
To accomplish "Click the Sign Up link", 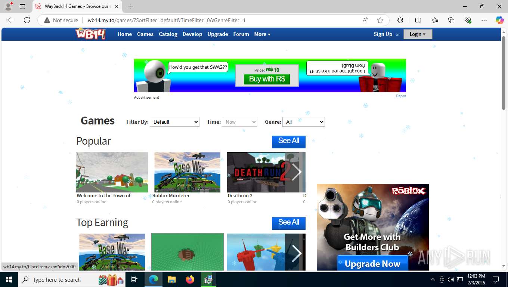I will [383, 34].
